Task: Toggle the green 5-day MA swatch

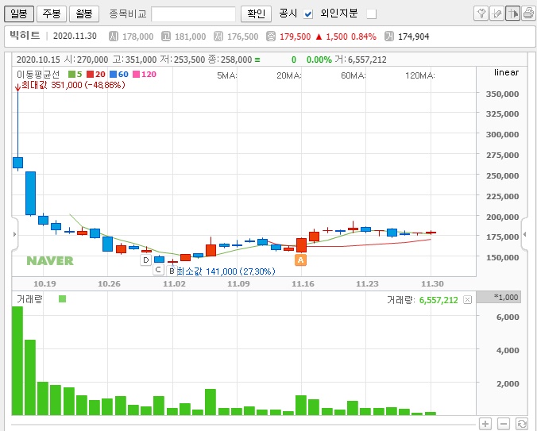Action: [x=71, y=75]
